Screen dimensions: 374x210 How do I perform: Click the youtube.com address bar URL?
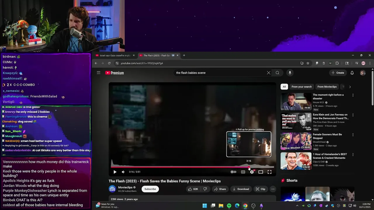pos(142,63)
